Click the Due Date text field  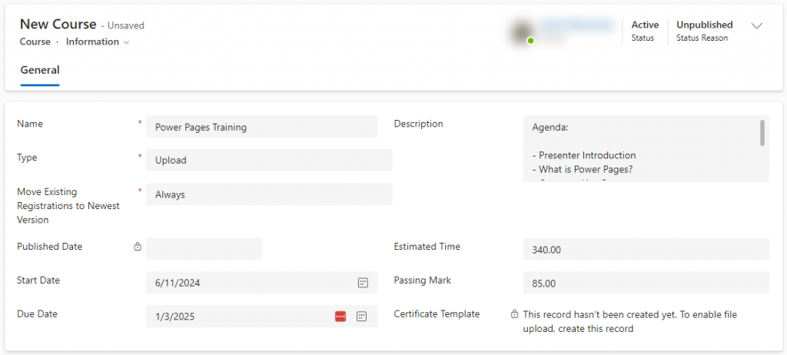[238, 317]
